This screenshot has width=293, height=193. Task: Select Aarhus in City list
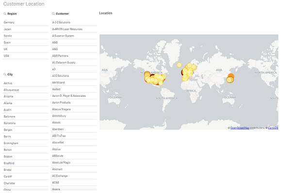tap(25, 83)
